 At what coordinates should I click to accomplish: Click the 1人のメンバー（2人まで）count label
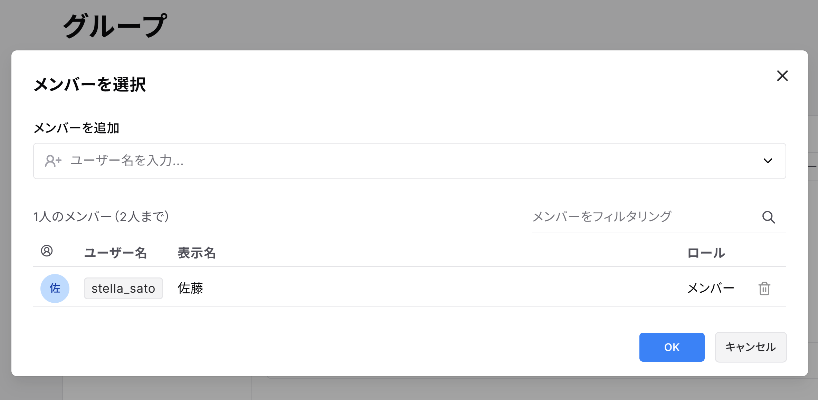[x=101, y=217]
